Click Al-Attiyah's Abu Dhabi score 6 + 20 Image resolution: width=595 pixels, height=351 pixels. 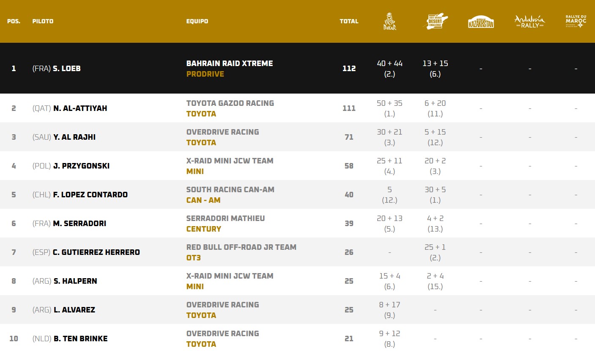tap(435, 103)
